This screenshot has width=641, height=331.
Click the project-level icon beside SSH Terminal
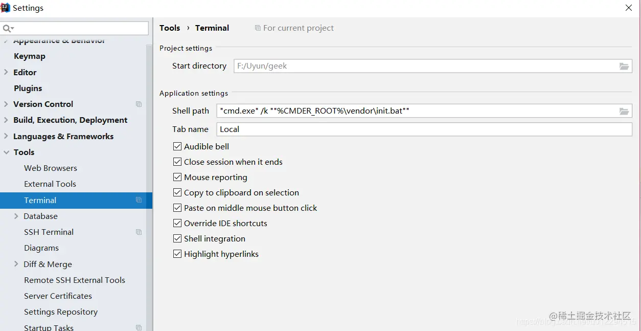(x=139, y=232)
